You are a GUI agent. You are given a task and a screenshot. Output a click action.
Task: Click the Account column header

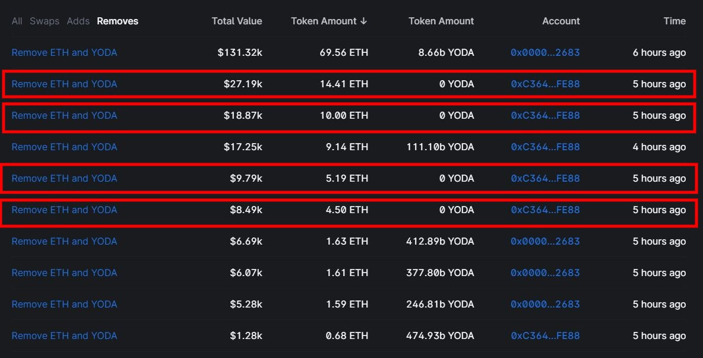(560, 21)
